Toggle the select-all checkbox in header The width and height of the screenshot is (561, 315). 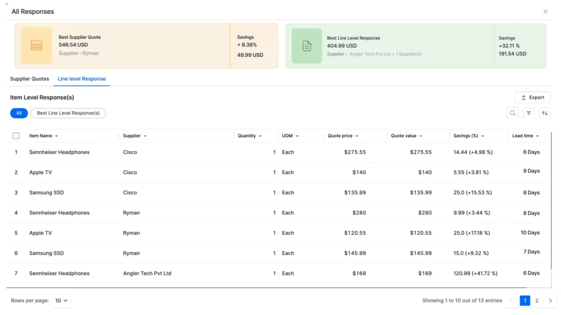(16, 136)
